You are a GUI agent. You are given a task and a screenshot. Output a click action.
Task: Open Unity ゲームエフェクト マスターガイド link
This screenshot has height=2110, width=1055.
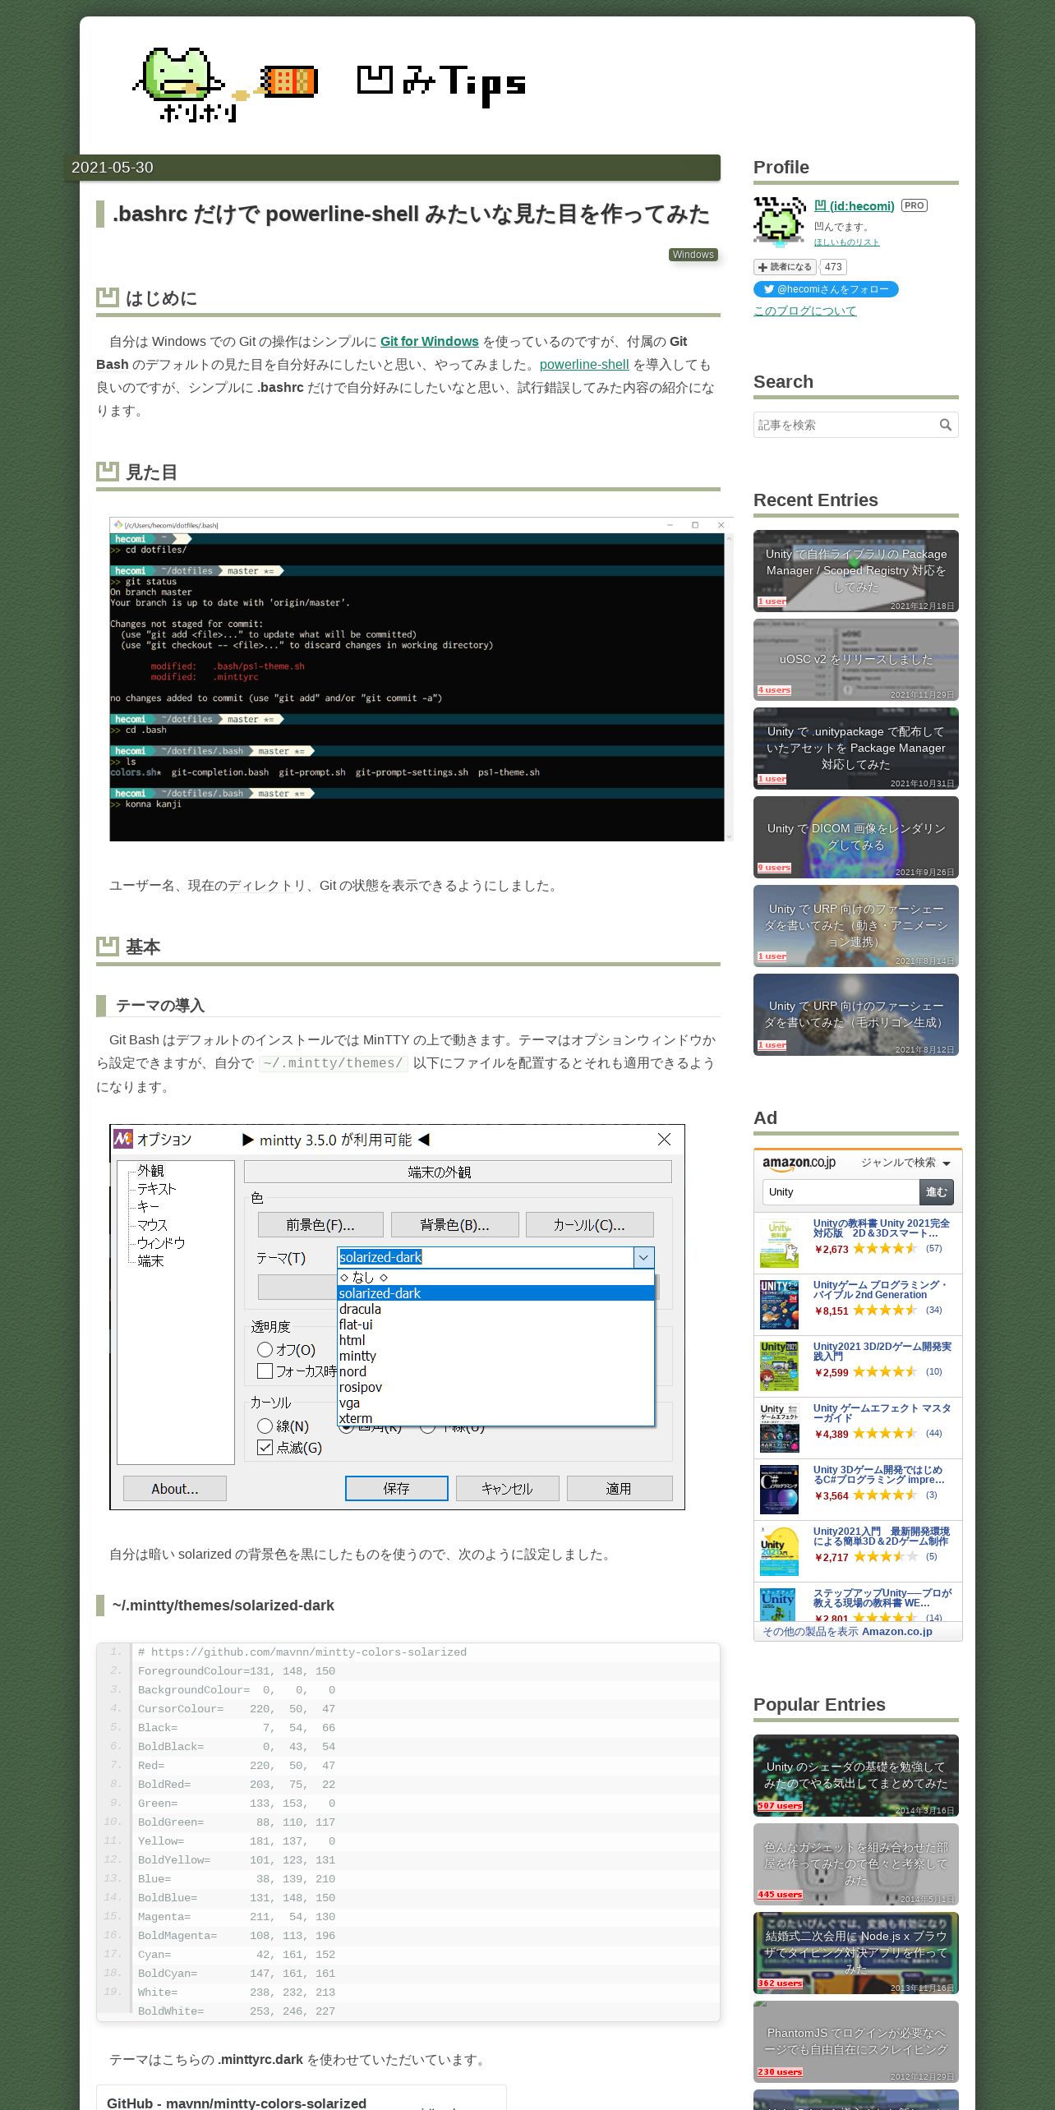[882, 1413]
